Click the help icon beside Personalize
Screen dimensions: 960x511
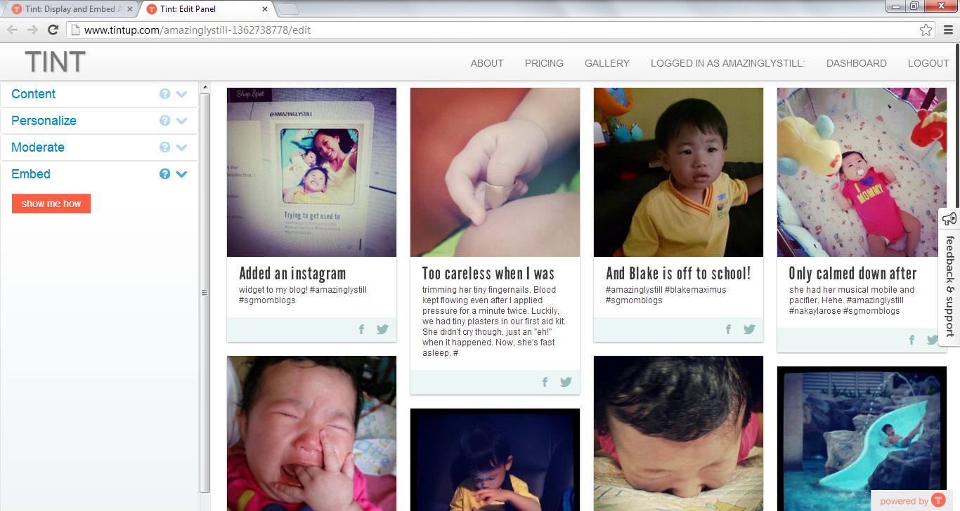coord(165,121)
